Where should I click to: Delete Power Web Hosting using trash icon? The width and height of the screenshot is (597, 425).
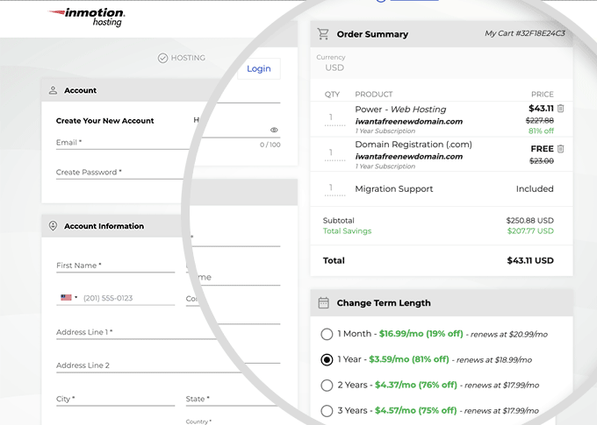pos(561,109)
